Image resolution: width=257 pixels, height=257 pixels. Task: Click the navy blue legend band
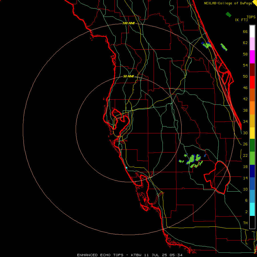coord(252,171)
